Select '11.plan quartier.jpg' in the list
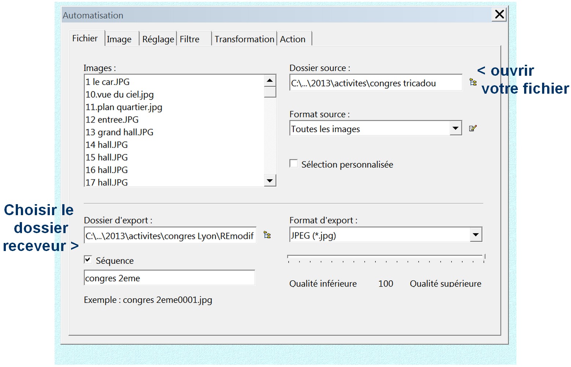This screenshot has width=571, height=367. (124, 107)
